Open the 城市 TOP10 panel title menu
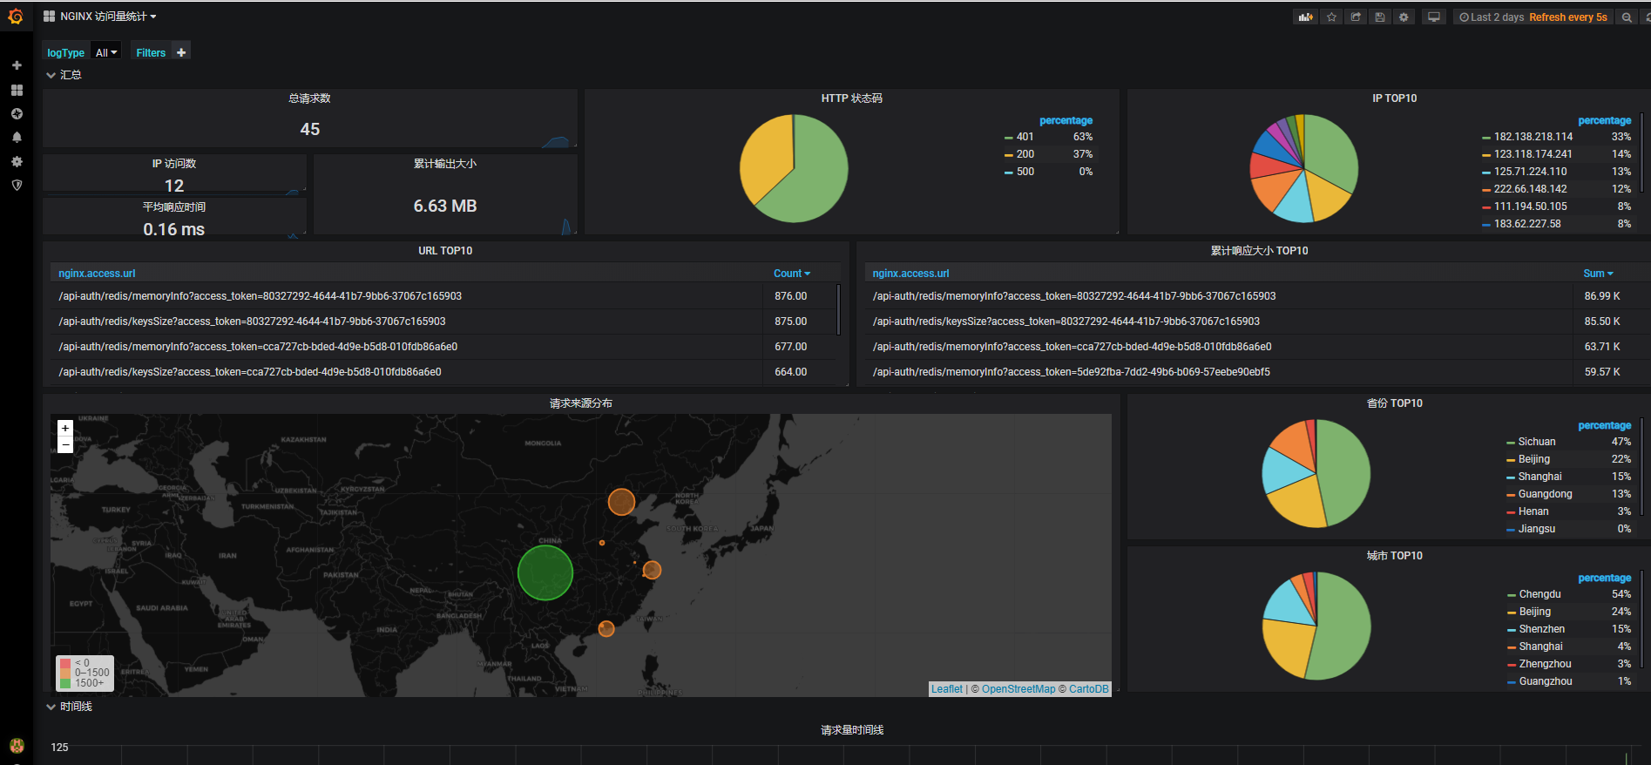Image resolution: width=1651 pixels, height=765 pixels. click(x=1394, y=556)
